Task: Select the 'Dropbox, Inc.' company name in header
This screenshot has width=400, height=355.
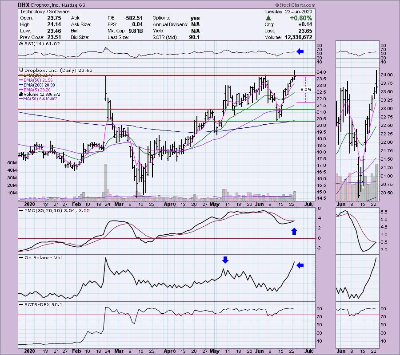Action: click(45, 5)
